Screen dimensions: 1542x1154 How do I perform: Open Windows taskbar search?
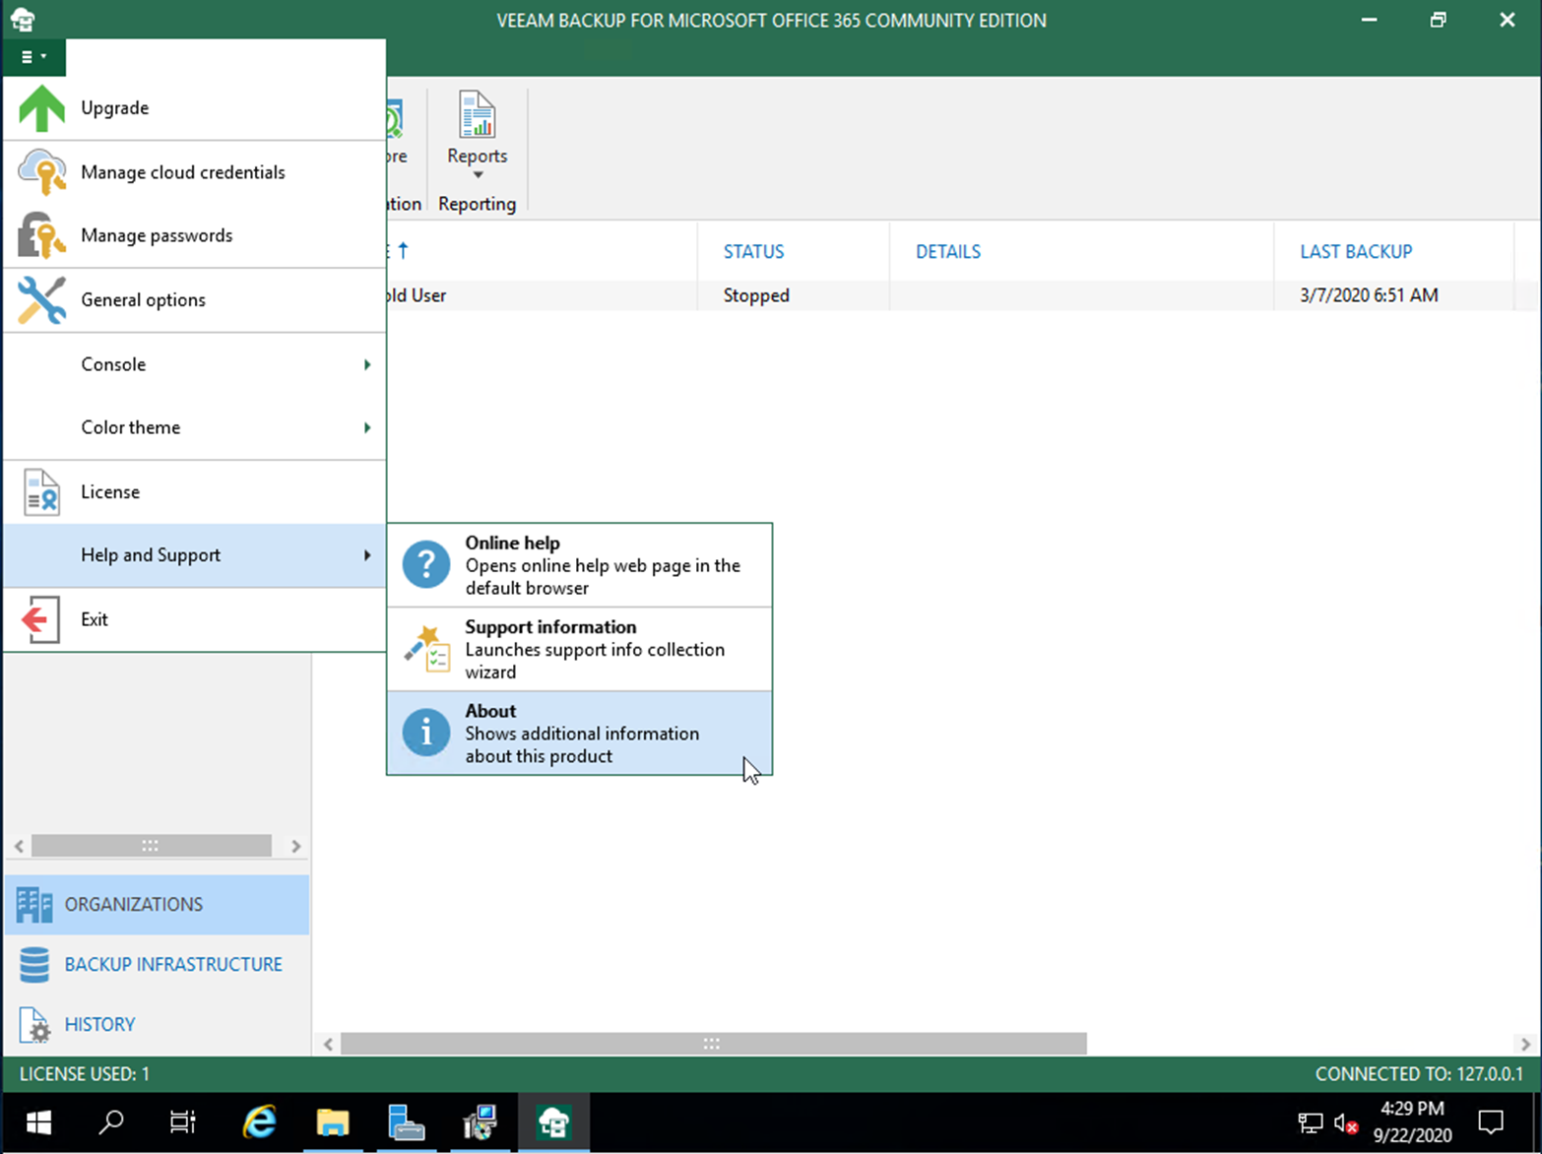pyautogui.click(x=111, y=1122)
